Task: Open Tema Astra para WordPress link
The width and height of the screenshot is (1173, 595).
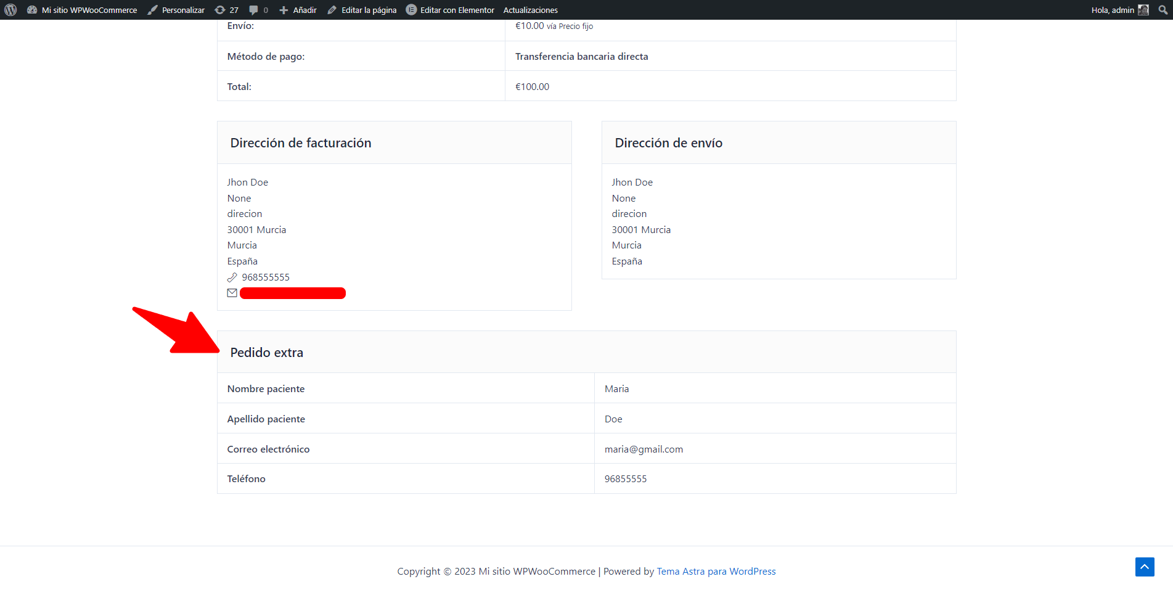Action: click(716, 571)
